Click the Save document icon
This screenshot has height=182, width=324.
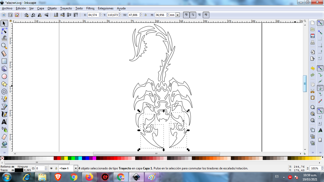pos(313,36)
